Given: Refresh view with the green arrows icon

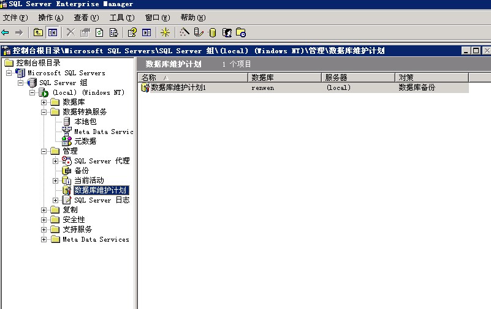Looking at the screenshot, I should click(99, 32).
